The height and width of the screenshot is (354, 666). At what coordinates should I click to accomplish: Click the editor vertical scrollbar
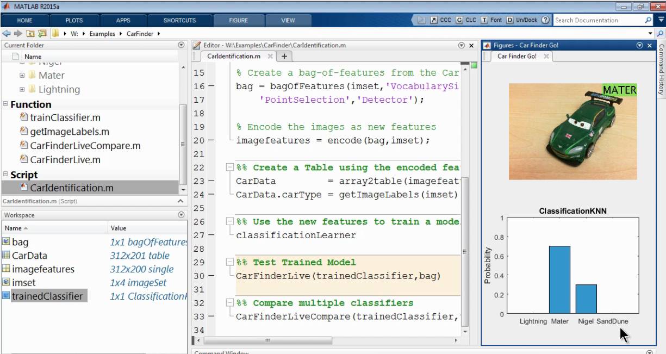(x=465, y=251)
